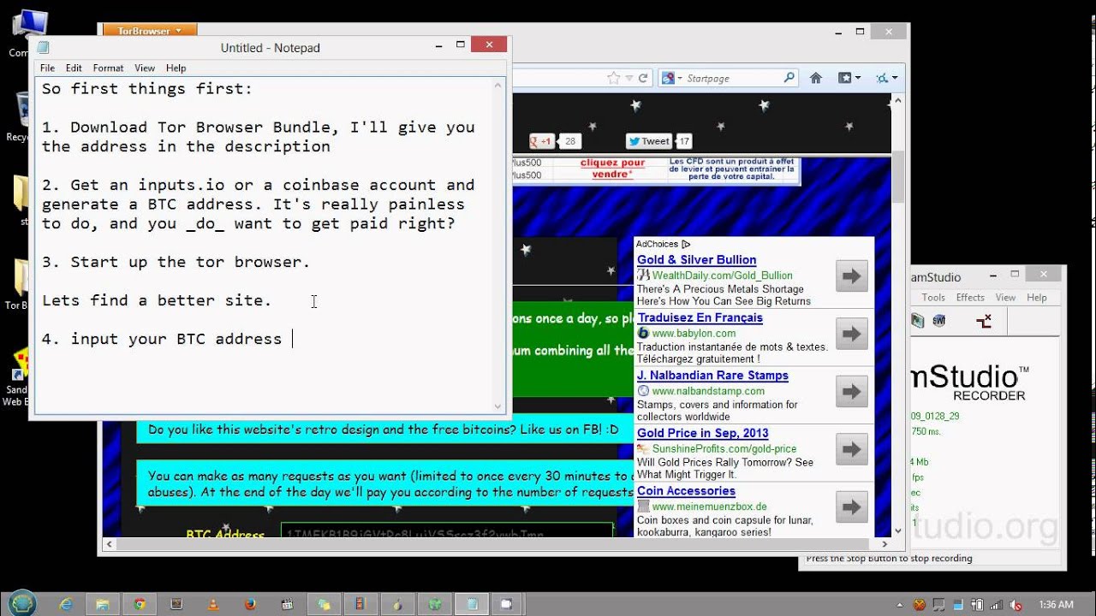Open File Explorer from taskbar
The height and width of the screenshot is (616, 1096).
[x=103, y=604]
